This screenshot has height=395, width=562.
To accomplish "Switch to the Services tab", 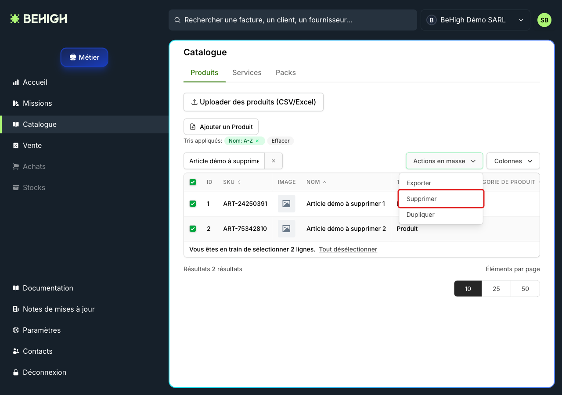I will click(x=247, y=73).
